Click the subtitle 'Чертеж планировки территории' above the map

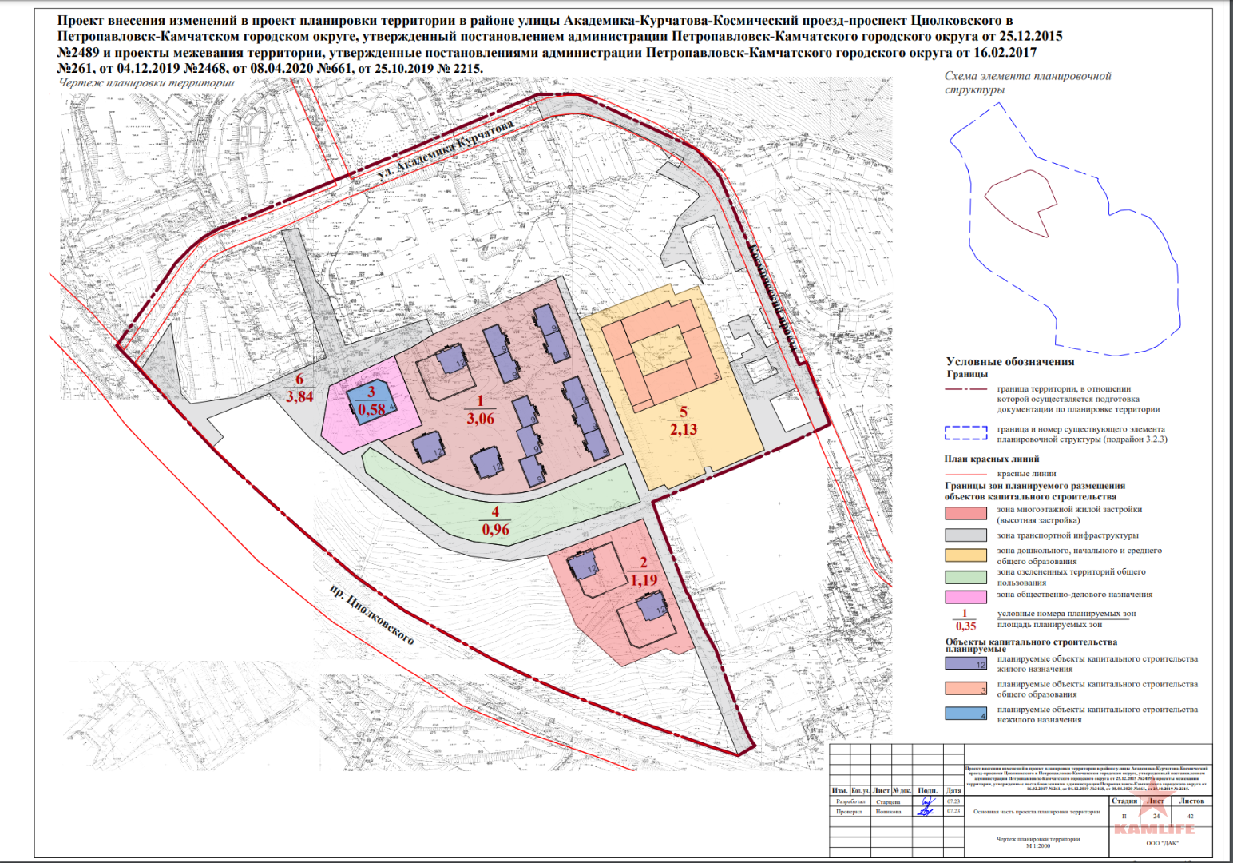(147, 82)
